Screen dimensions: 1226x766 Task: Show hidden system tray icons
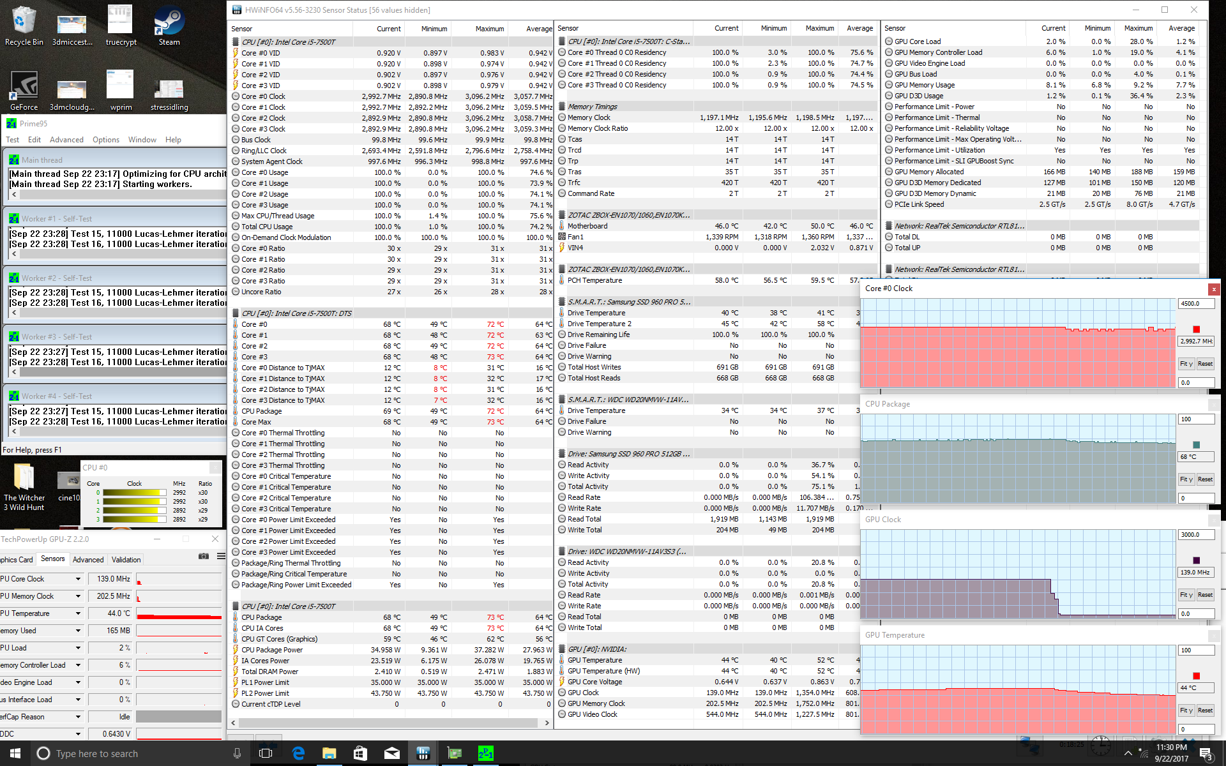pos(1128,753)
